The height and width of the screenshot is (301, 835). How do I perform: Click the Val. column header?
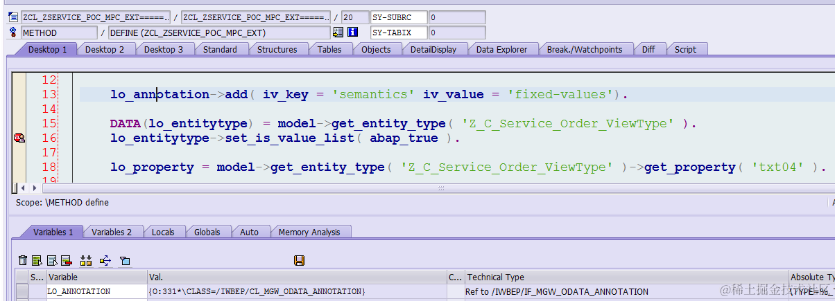pyautogui.click(x=298, y=277)
